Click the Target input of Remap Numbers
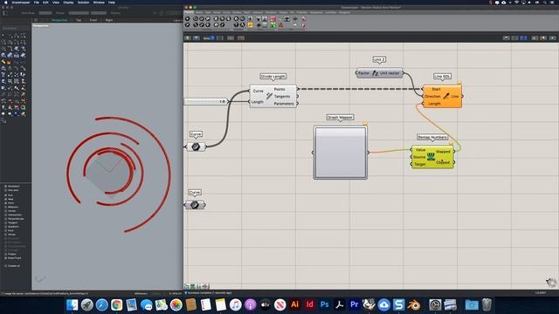Screen dimensions: 559x314 coord(420,164)
